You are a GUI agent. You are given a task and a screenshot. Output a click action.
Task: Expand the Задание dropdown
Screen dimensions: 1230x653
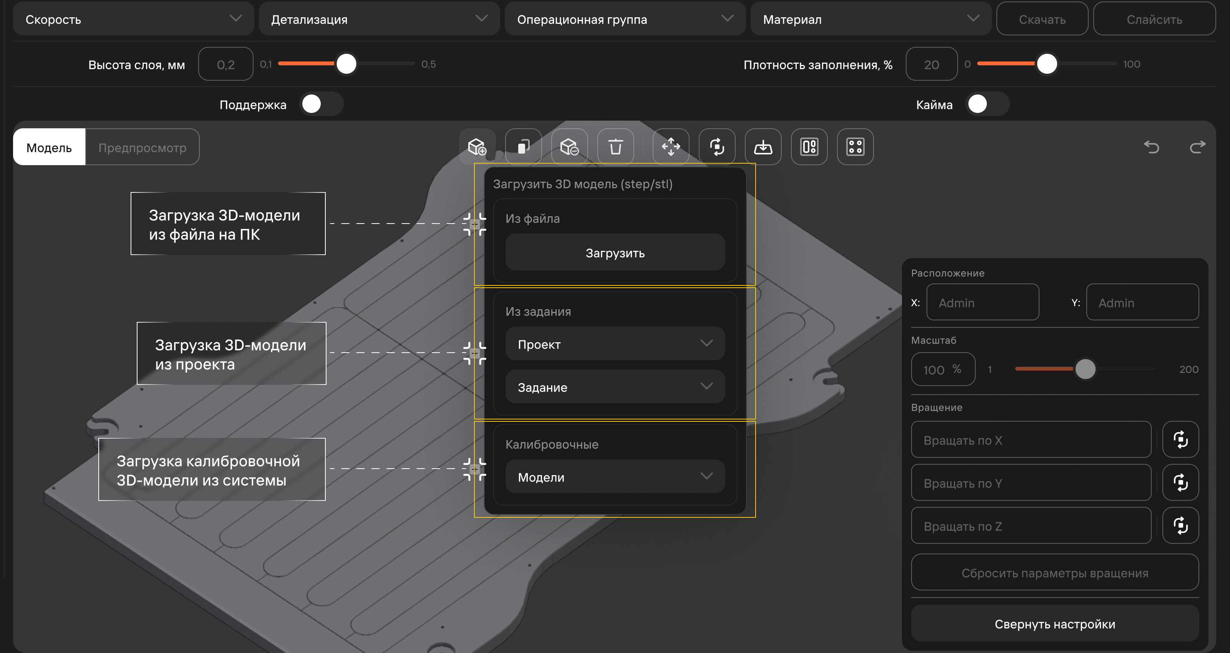pyautogui.click(x=615, y=387)
